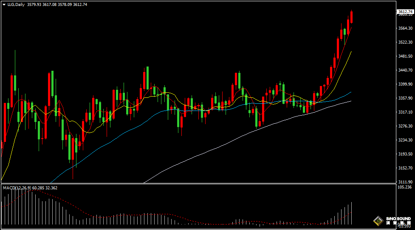The image size is (415, 230).
Task: Click the 3276.30 price axis label
Action: point(404,126)
